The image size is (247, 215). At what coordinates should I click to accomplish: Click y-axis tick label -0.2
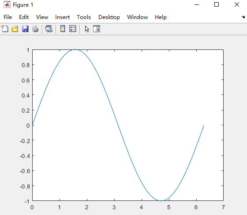tap(25, 141)
